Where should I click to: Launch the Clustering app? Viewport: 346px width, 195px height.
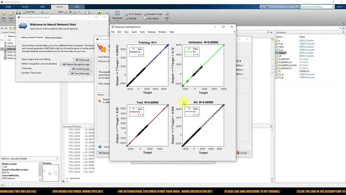[80, 69]
